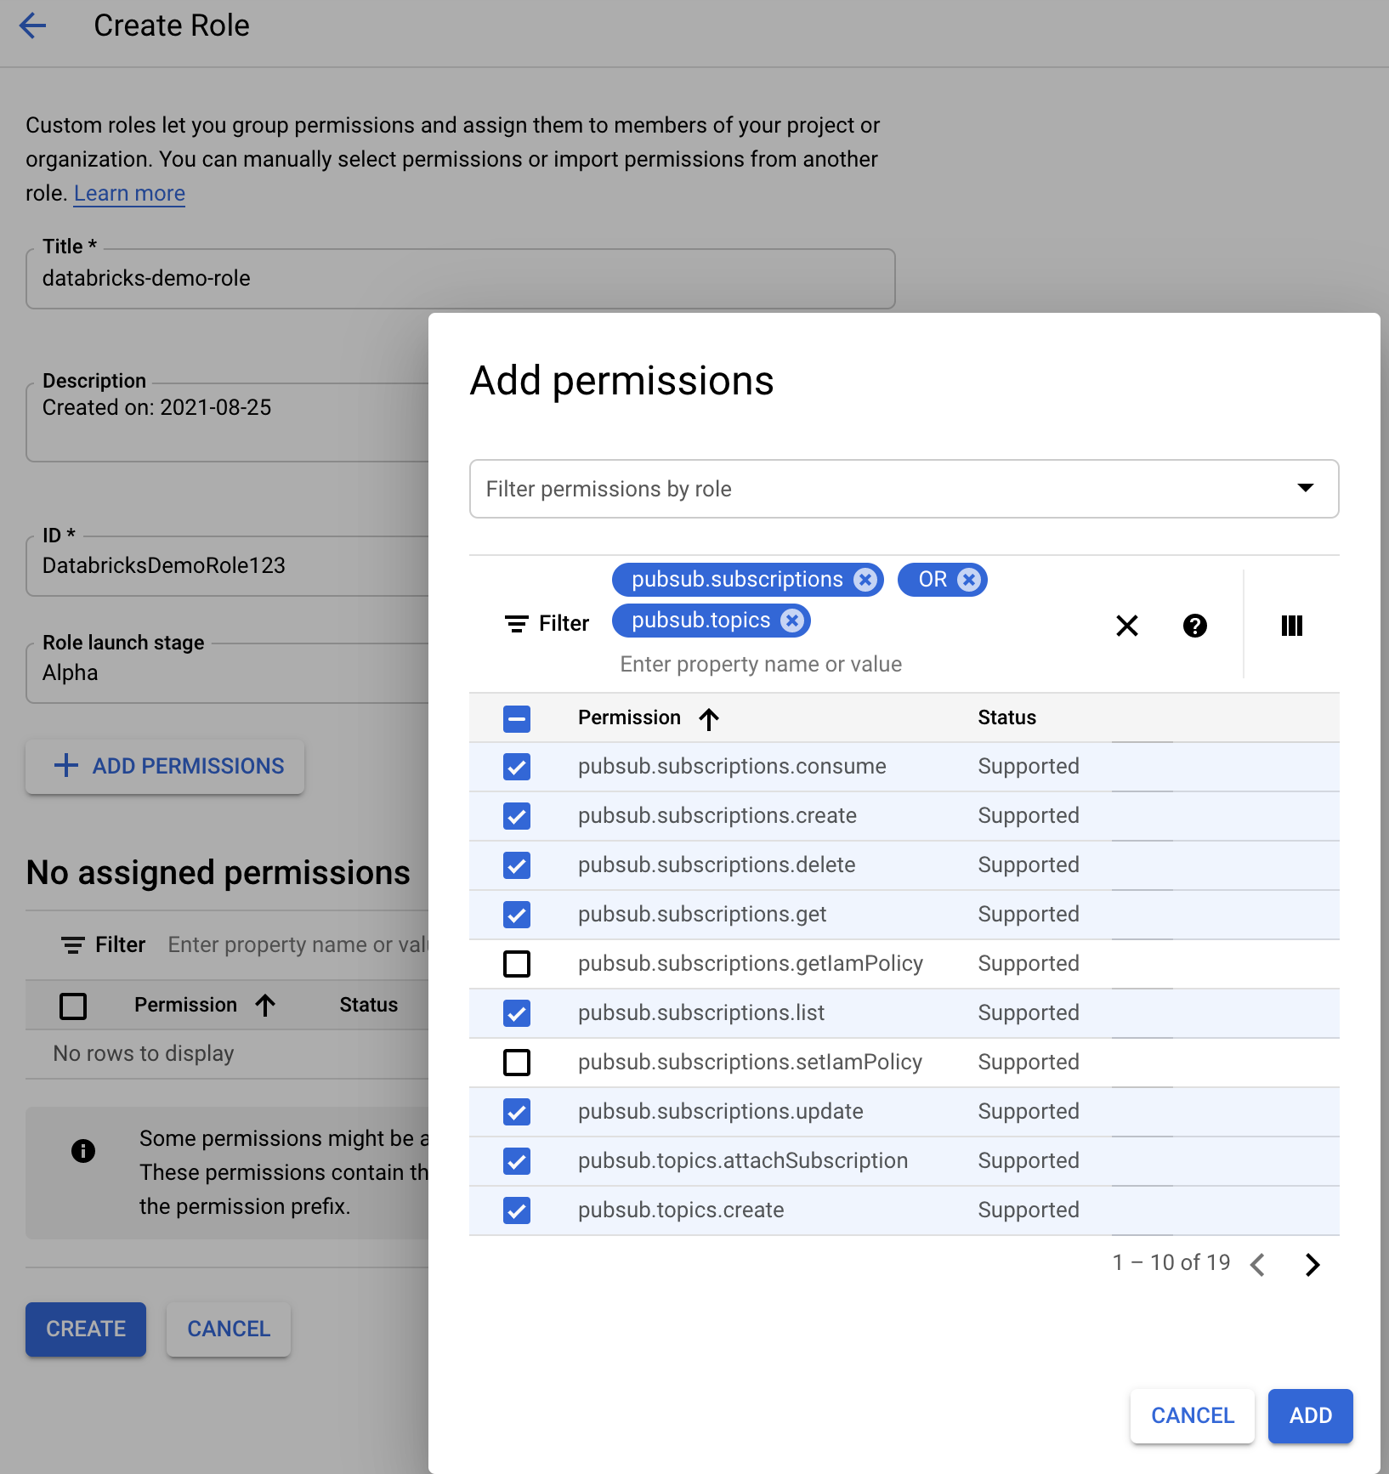Image resolution: width=1389 pixels, height=1474 pixels.
Task: Remove the OR filter chip
Action: [969, 579]
